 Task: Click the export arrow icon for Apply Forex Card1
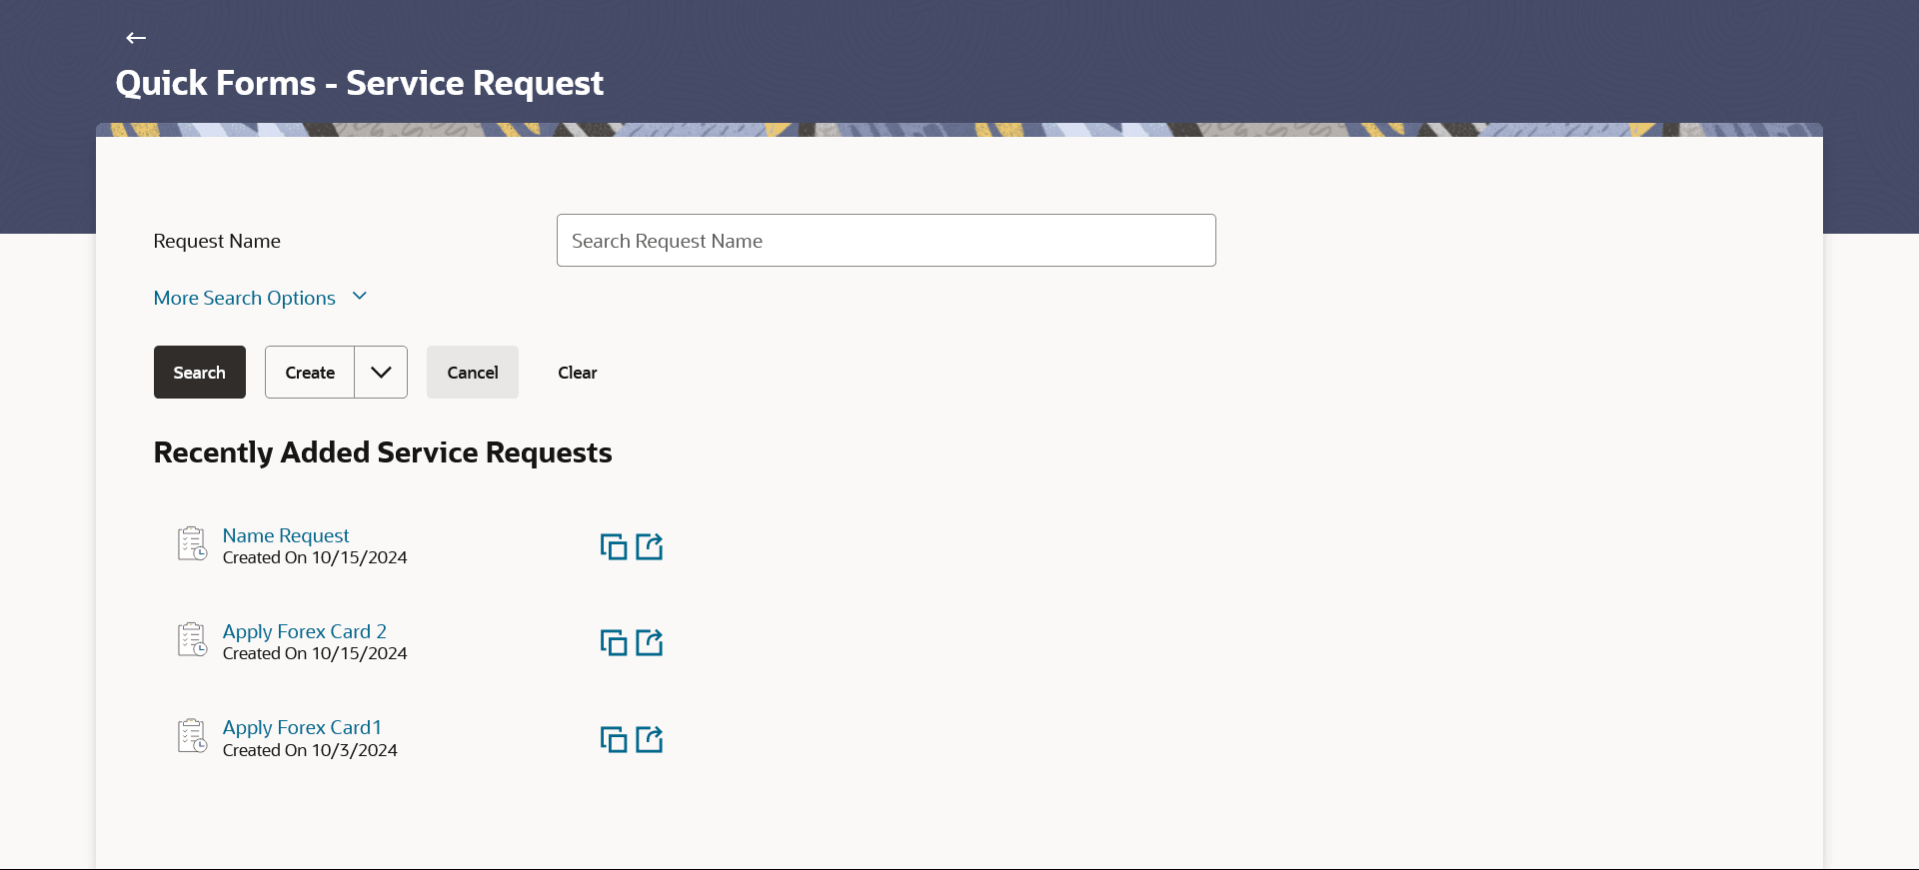[650, 739]
